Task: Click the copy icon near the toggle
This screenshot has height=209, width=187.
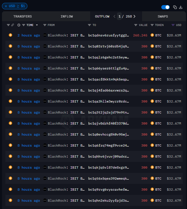Action: (x=175, y=7)
